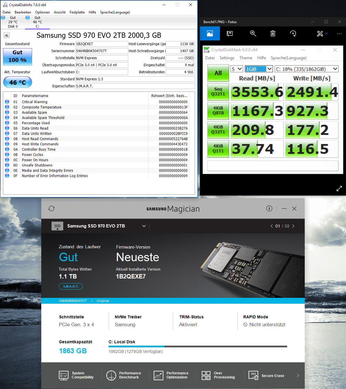Click the collection picture icon in Fotos

click(210, 33)
